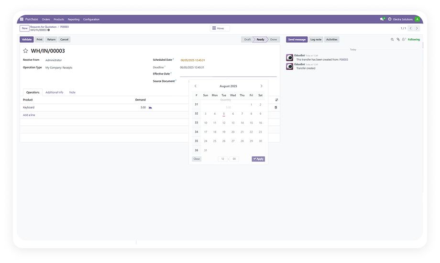Delete the Keyboard line trash icon
This screenshot has height=263, width=440.
(276, 108)
